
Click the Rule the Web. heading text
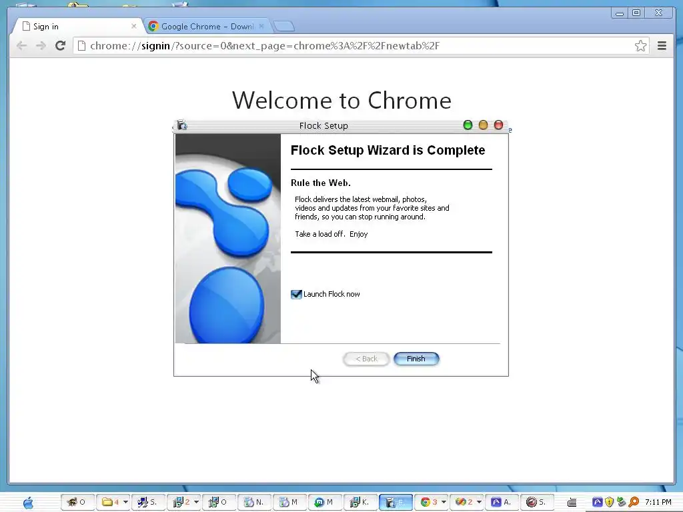click(321, 183)
